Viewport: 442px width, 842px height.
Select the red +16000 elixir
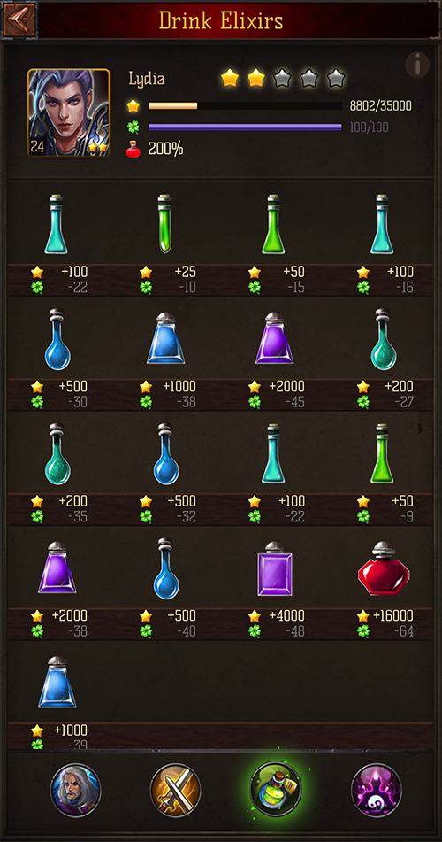pyautogui.click(x=383, y=568)
